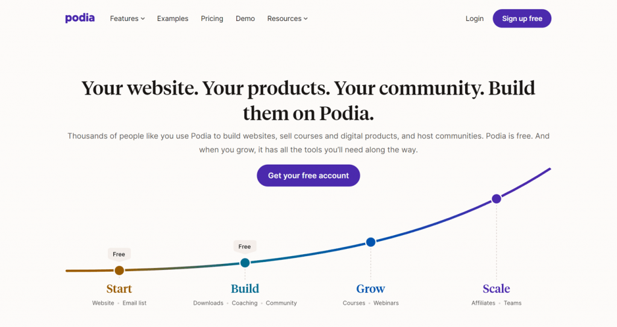
Task: Go to the Pricing page
Action: (212, 19)
